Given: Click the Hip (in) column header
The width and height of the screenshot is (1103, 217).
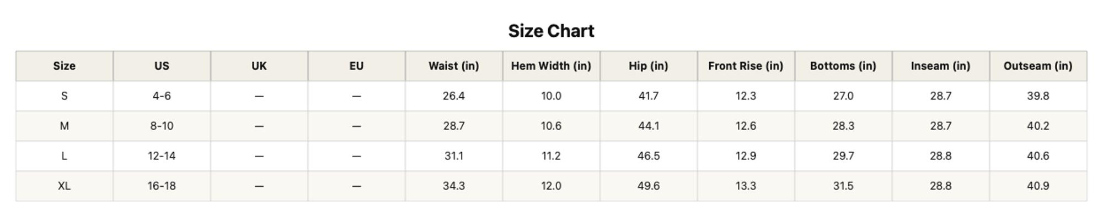Looking at the screenshot, I should pos(649,66).
